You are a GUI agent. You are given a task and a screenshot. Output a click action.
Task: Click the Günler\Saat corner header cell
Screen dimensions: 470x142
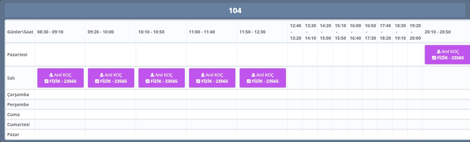coord(20,32)
